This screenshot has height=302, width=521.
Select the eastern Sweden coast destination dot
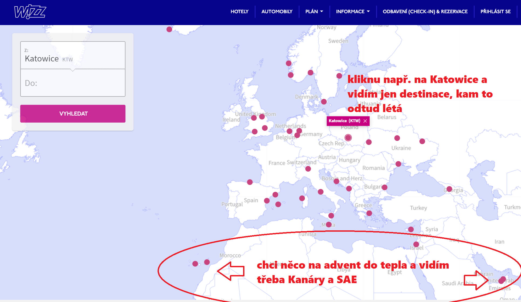tap(339, 76)
